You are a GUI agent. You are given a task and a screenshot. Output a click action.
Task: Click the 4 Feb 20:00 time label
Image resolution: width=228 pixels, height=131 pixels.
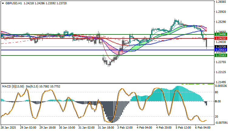tap(164, 128)
